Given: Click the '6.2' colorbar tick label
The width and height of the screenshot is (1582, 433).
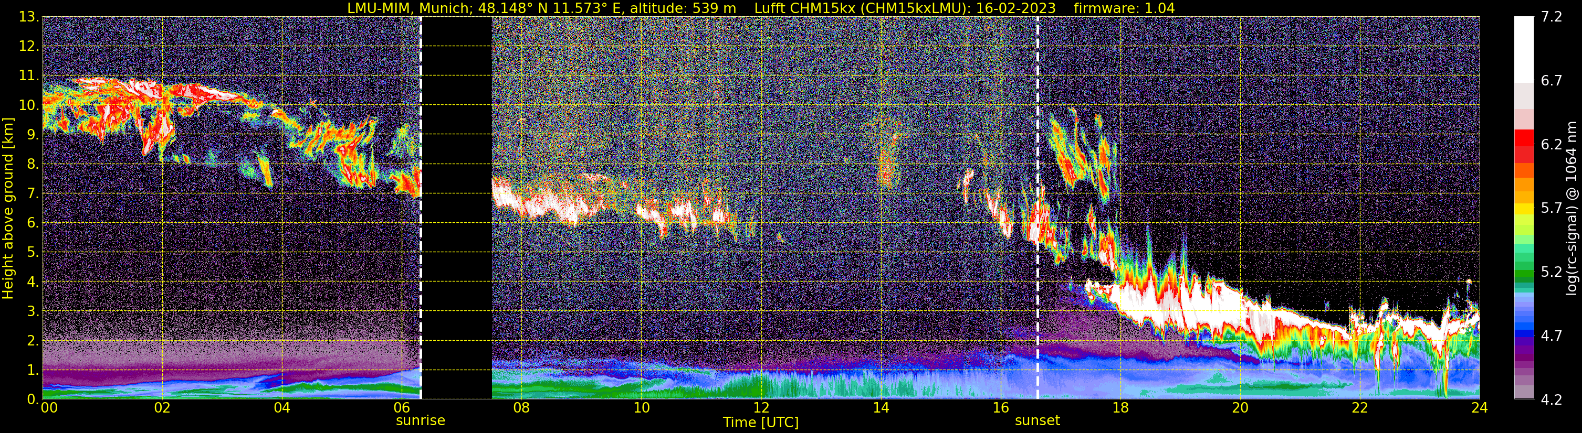Looking at the screenshot, I should coord(1552,145).
